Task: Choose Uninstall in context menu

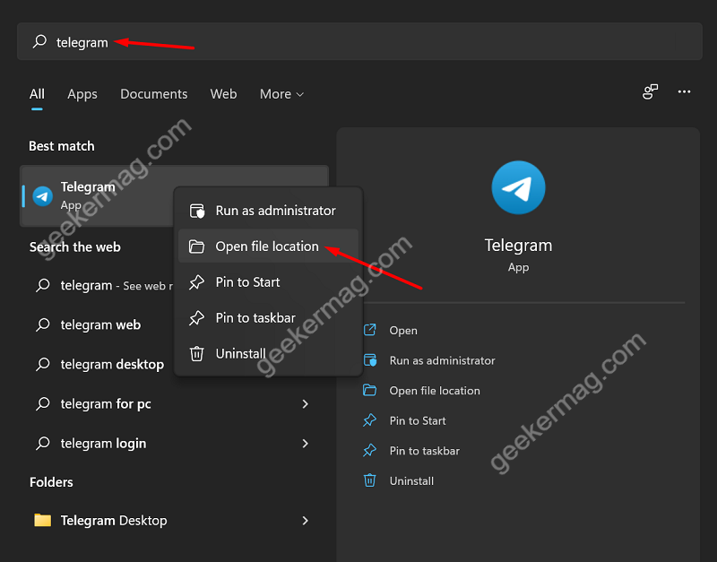Action: click(x=268, y=353)
